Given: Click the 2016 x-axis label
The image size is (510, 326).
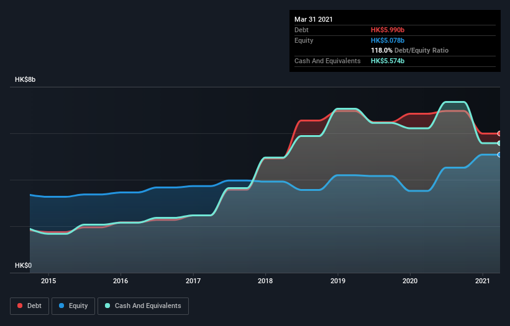Looking at the screenshot, I should click(x=121, y=281).
